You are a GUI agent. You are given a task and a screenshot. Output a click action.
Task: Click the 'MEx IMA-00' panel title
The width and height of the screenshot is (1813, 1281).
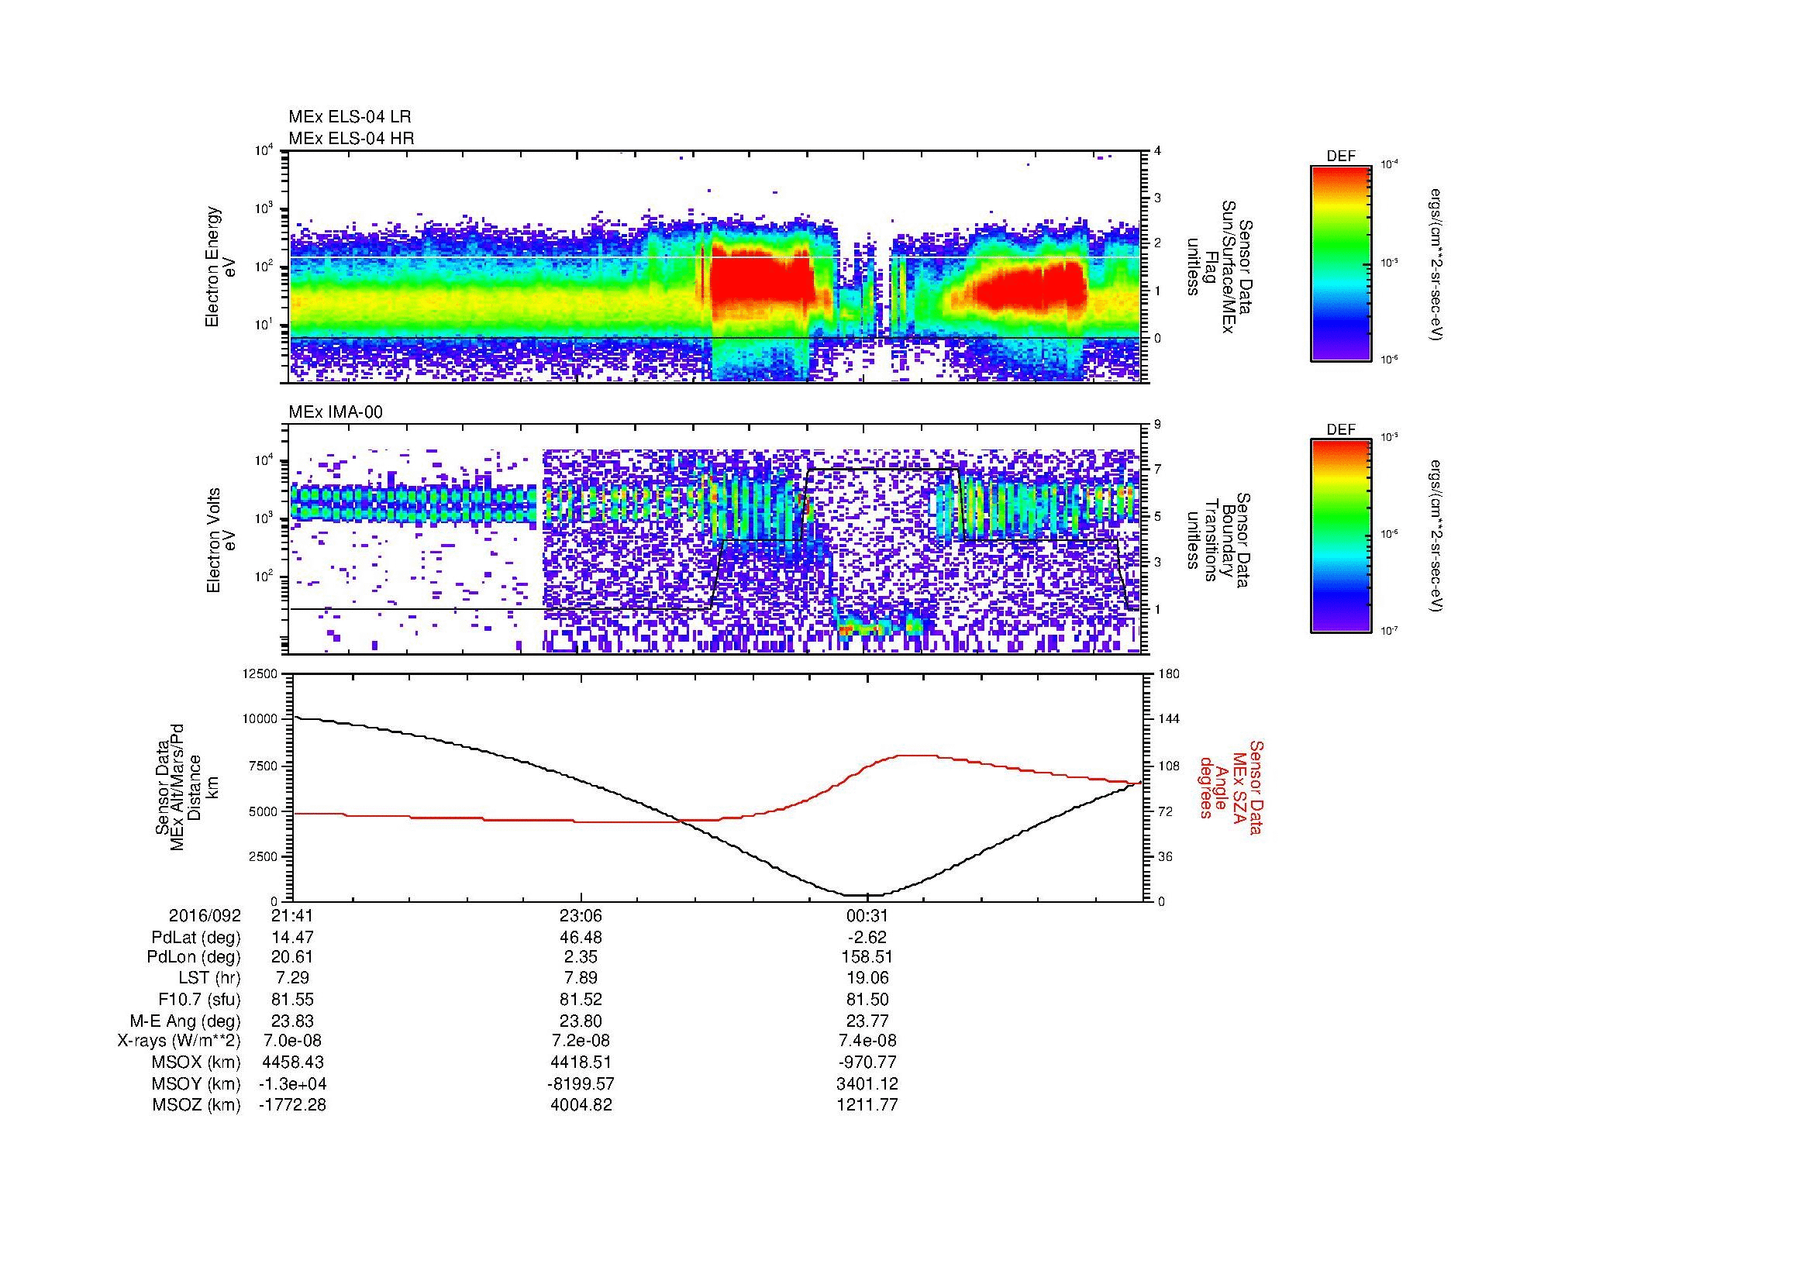click(336, 412)
